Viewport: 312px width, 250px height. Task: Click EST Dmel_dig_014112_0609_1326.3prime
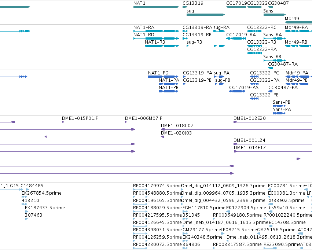(x=182, y=190)
